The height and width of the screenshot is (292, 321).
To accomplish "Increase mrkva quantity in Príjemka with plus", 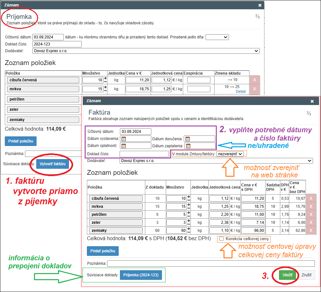I will click(106, 87).
